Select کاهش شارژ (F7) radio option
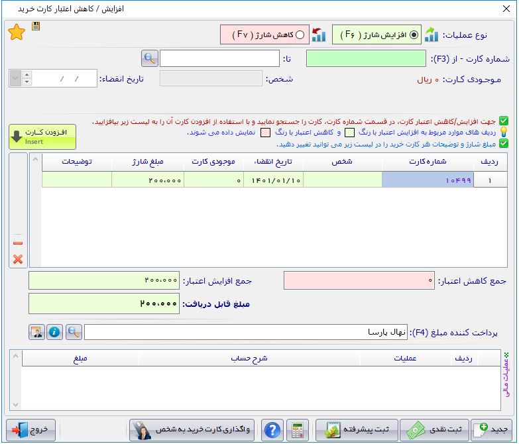519x444 pixels. tap(300, 34)
